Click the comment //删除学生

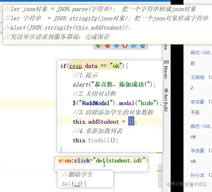77,174
